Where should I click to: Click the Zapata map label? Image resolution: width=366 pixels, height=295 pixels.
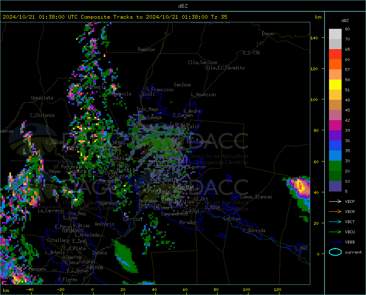point(100,253)
